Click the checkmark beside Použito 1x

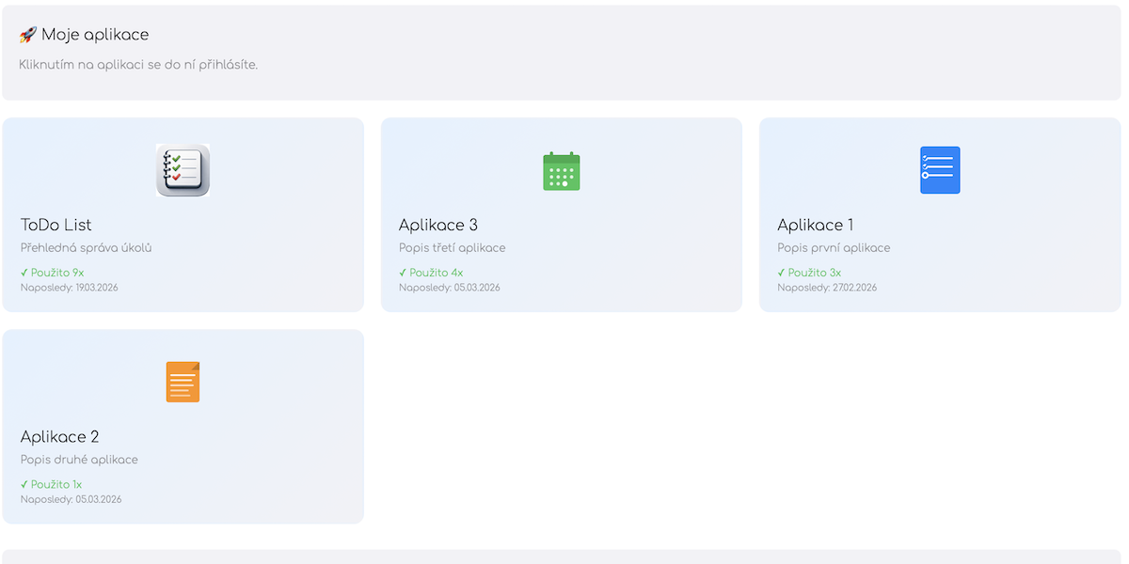click(24, 483)
